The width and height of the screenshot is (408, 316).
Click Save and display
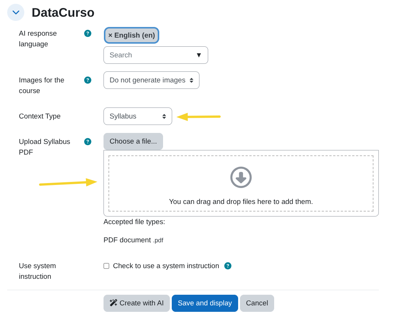click(205, 303)
